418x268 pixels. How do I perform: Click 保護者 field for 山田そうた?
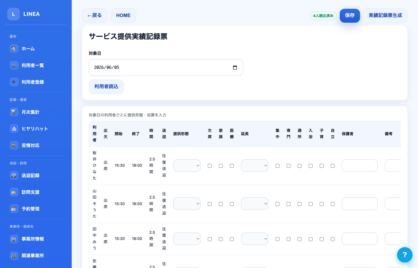pos(360,204)
